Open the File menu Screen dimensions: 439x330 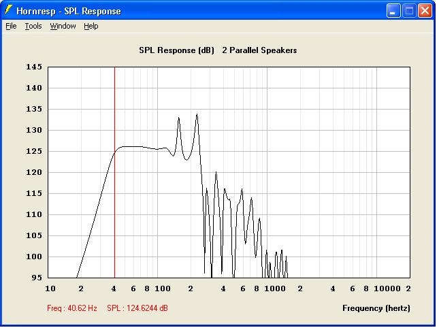11,26
